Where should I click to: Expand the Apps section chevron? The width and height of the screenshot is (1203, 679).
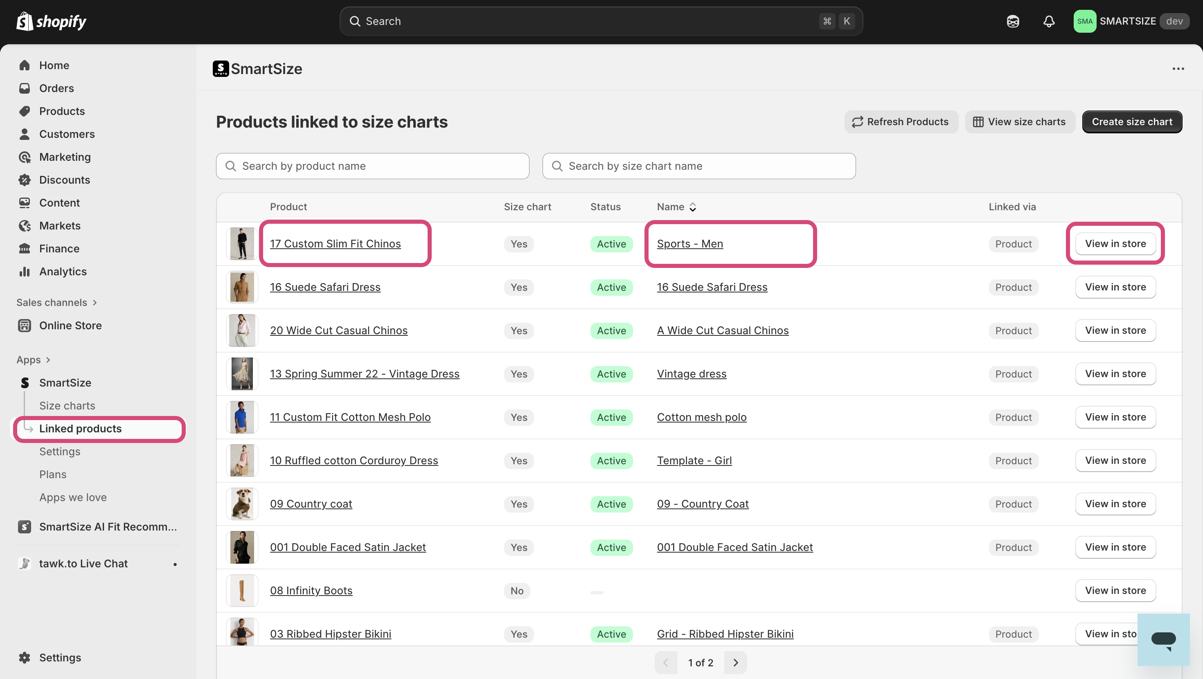48,360
